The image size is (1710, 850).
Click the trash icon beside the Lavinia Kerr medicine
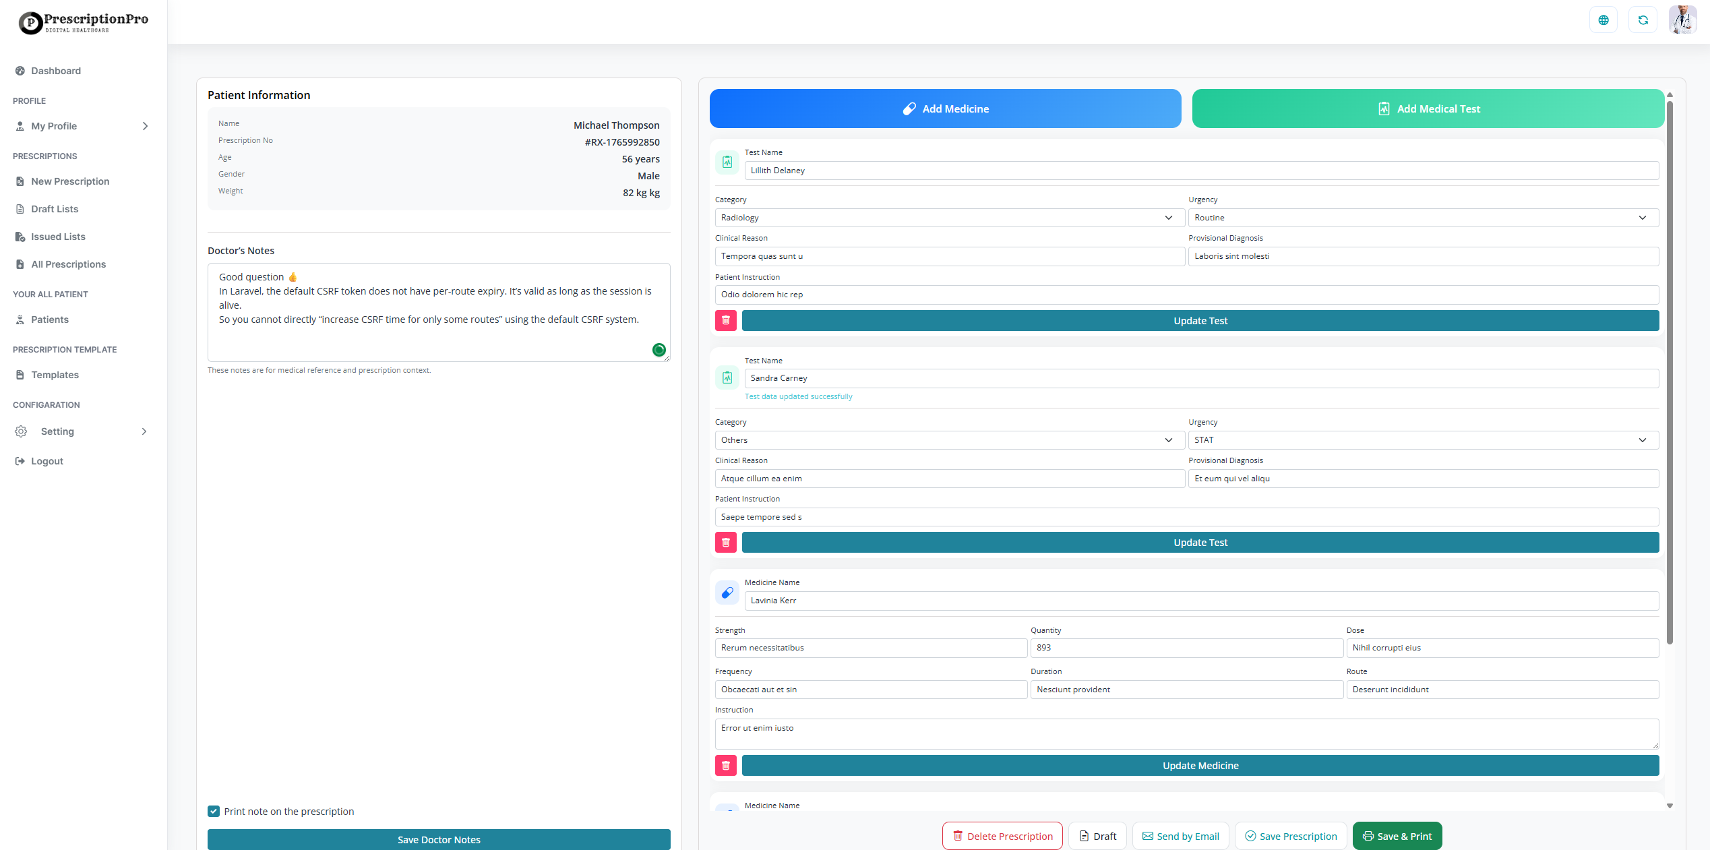(x=726, y=765)
